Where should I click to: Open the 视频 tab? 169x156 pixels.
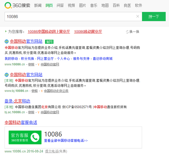(x=71, y=5)
